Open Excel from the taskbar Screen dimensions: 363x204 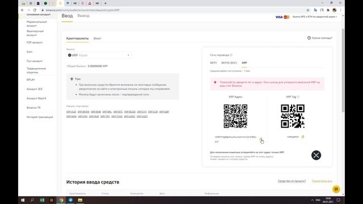(x=42, y=200)
